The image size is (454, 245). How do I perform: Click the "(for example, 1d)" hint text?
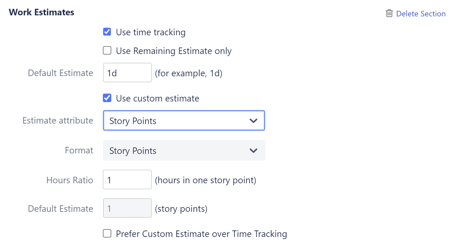pos(189,73)
